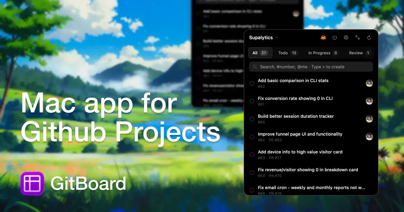Image resolution: width=404 pixels, height=212 pixels.
Task: Toggle status circle for 'Fix conversion rate showing 0'
Action: 251,101
